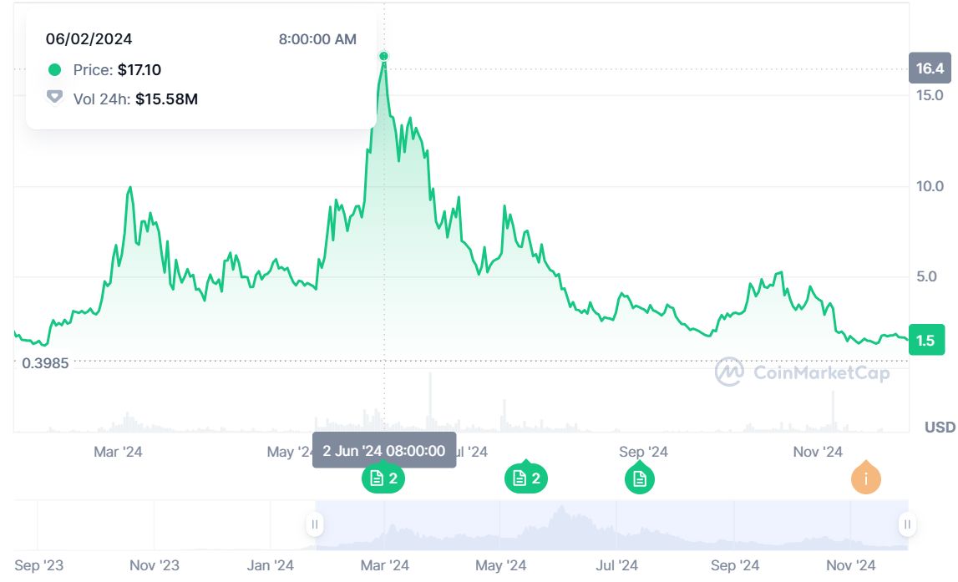Image resolution: width=958 pixels, height=582 pixels.
Task: Click the green 1.5 current price label
Action: (x=926, y=340)
